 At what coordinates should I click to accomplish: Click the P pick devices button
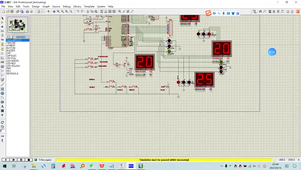click(8, 37)
